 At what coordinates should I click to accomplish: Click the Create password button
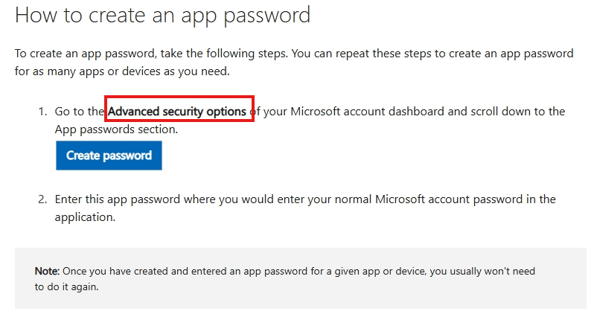pos(109,156)
